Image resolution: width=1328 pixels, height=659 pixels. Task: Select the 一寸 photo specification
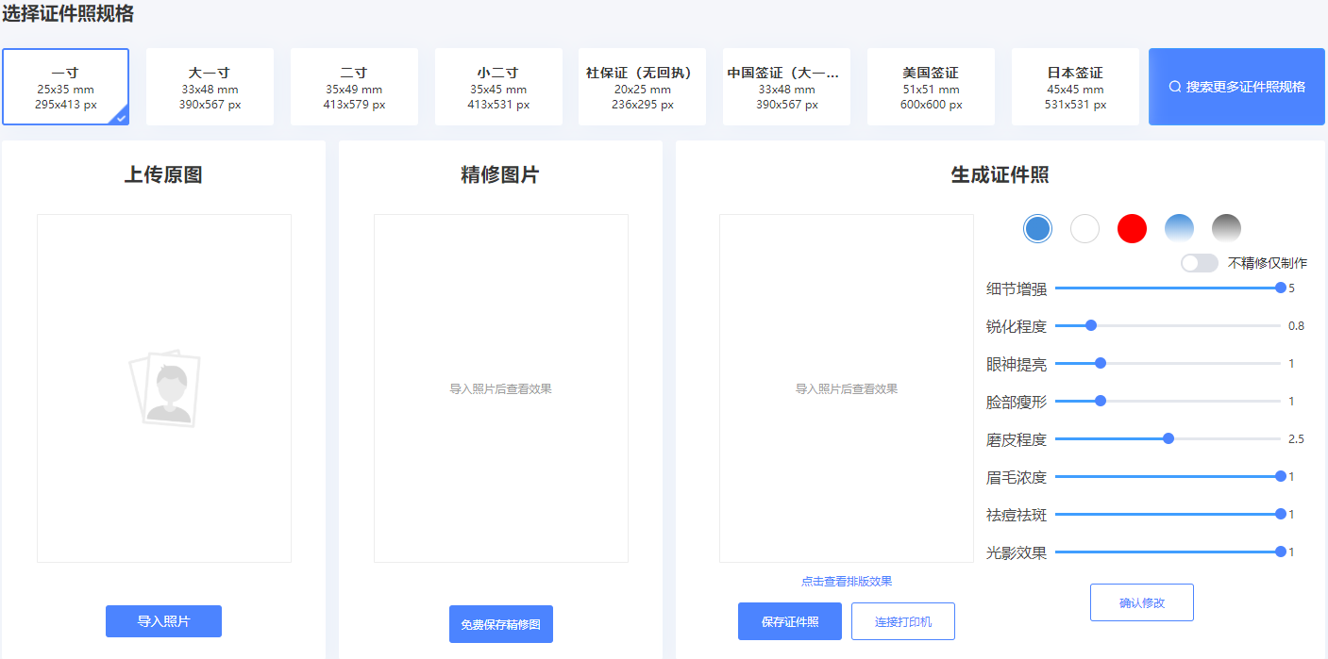click(65, 86)
